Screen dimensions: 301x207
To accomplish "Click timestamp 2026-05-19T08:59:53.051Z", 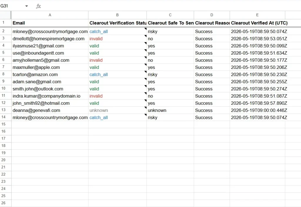I will point(259,39).
